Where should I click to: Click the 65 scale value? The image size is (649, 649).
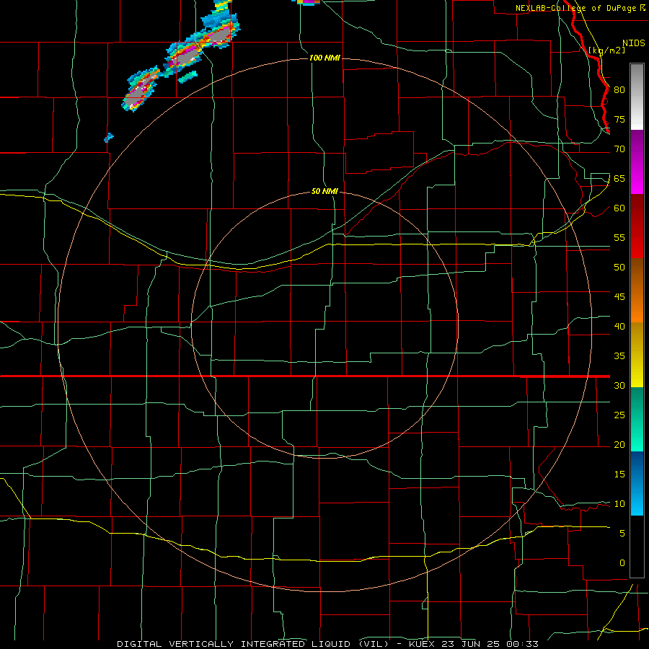(619, 178)
